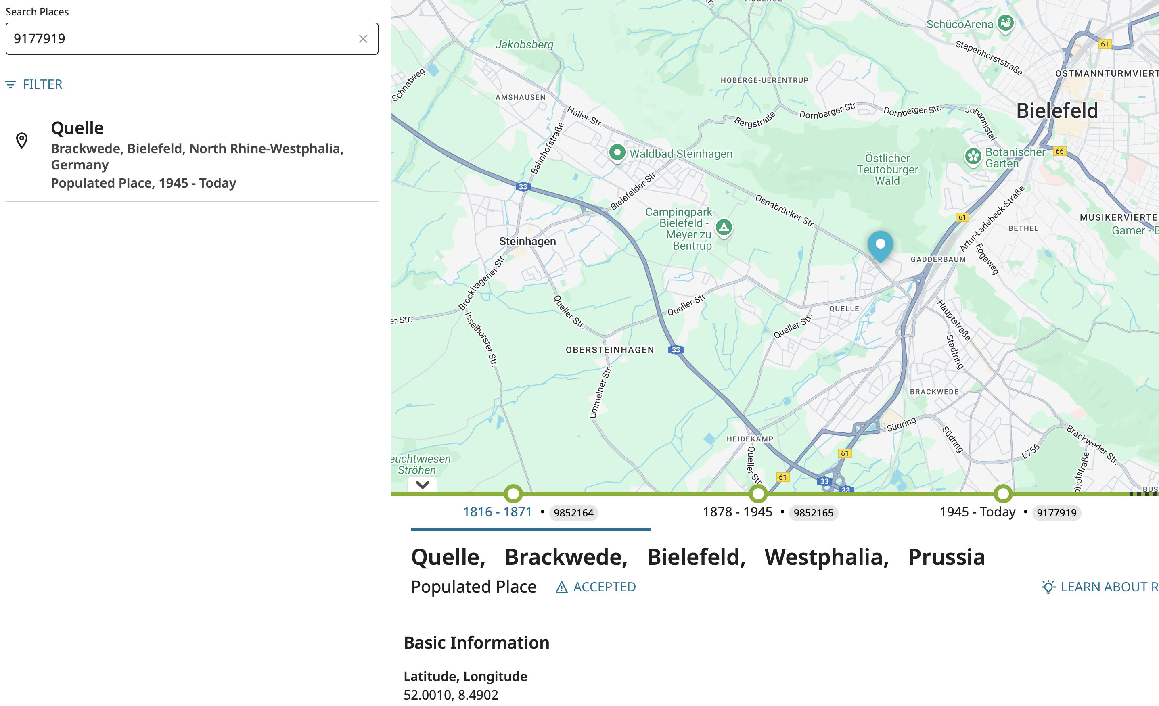Click the place ID badge 9852164

(573, 513)
